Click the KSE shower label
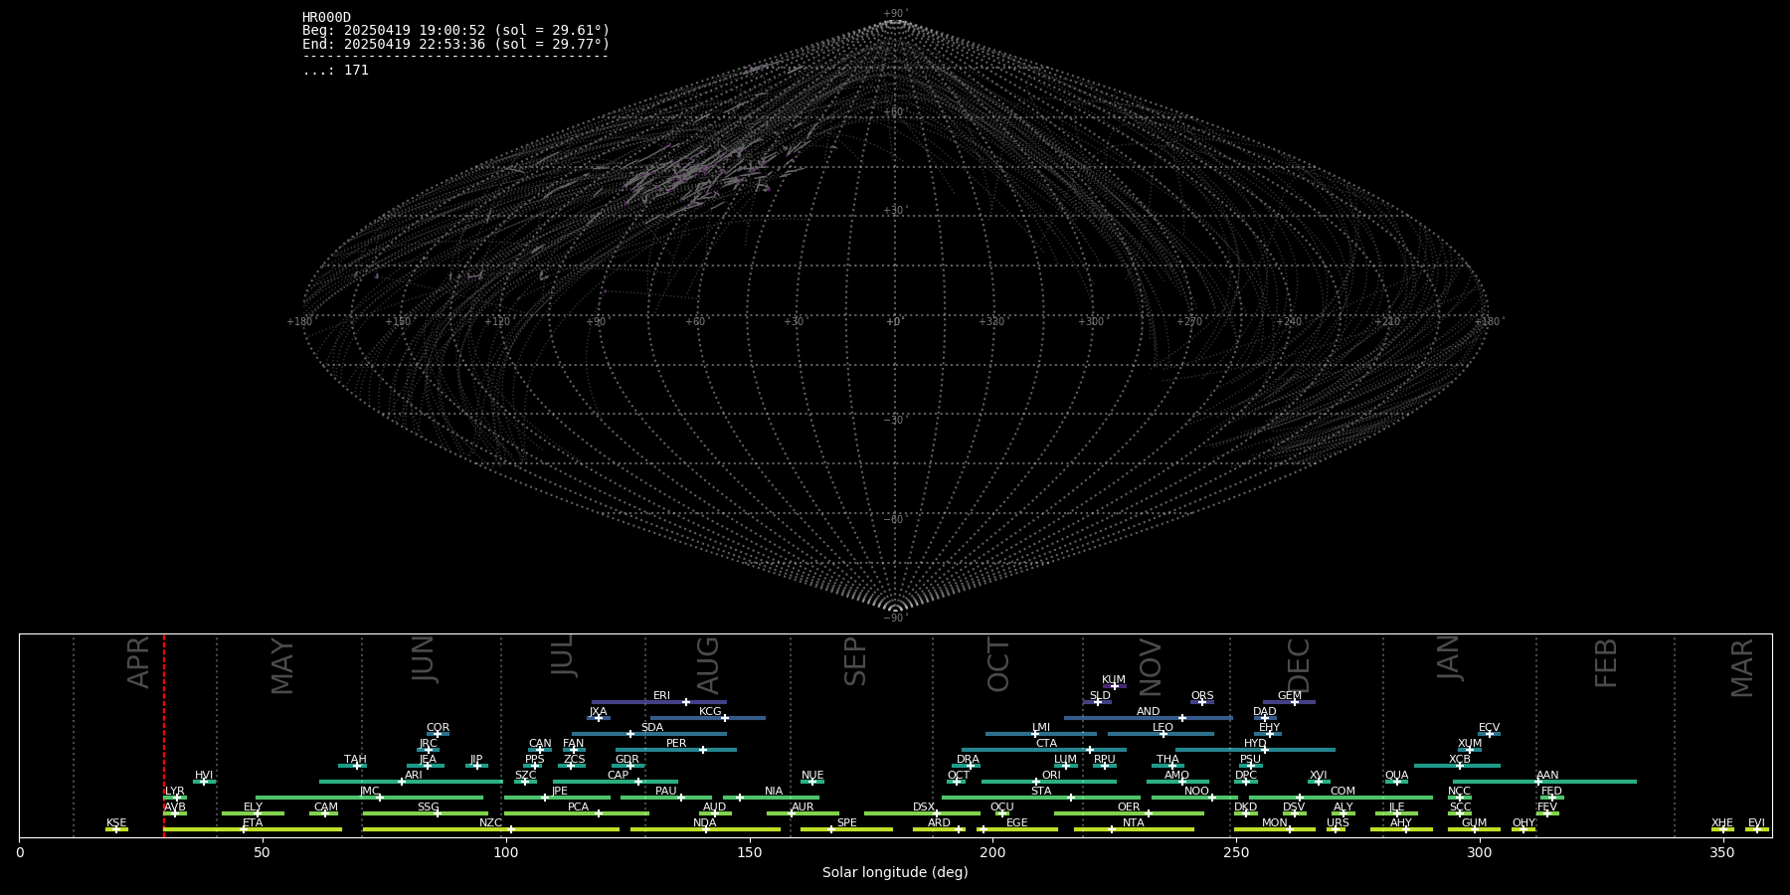Image resolution: width=1790 pixels, height=895 pixels. (x=116, y=823)
